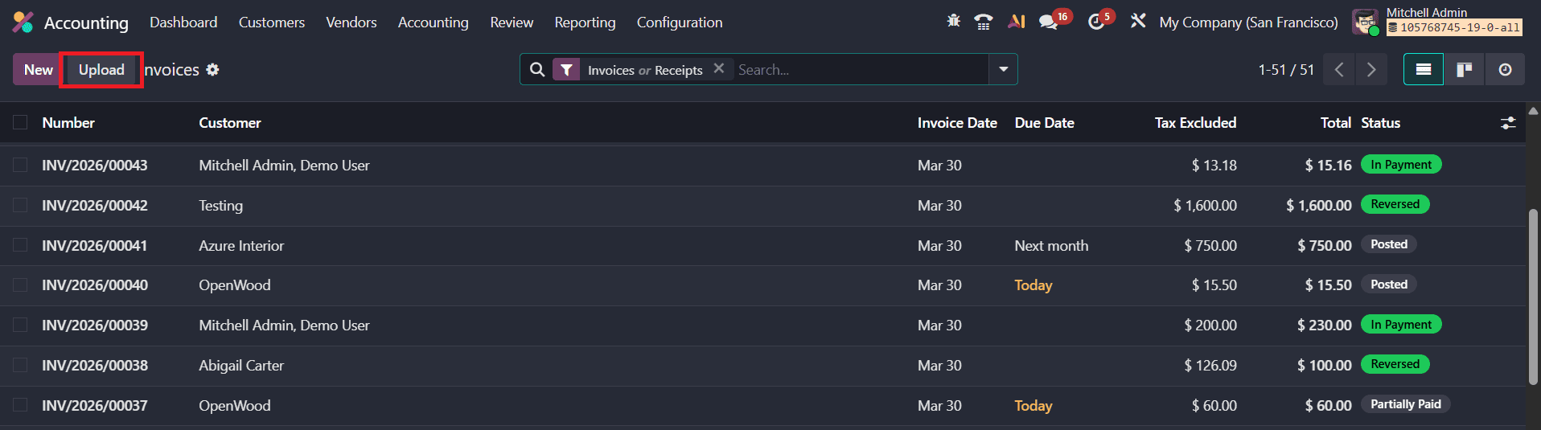The image size is (1541, 430).
Task: Open the Customers menu
Action: coord(272,23)
